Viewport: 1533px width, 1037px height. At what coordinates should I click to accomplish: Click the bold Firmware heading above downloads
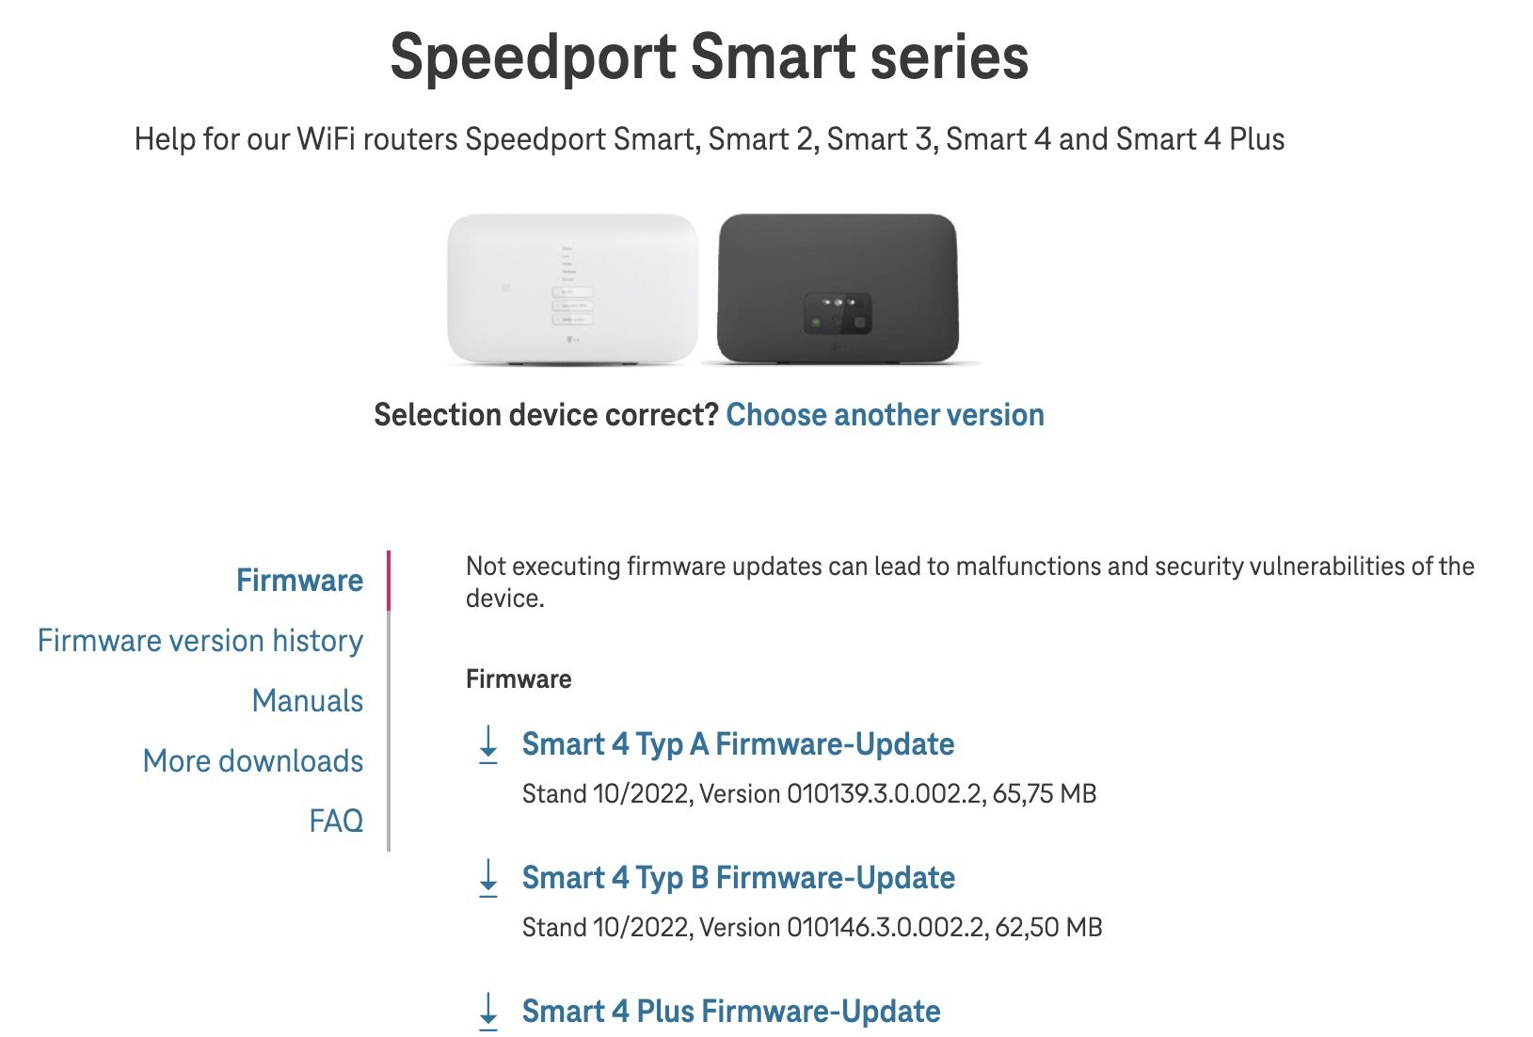point(519,679)
